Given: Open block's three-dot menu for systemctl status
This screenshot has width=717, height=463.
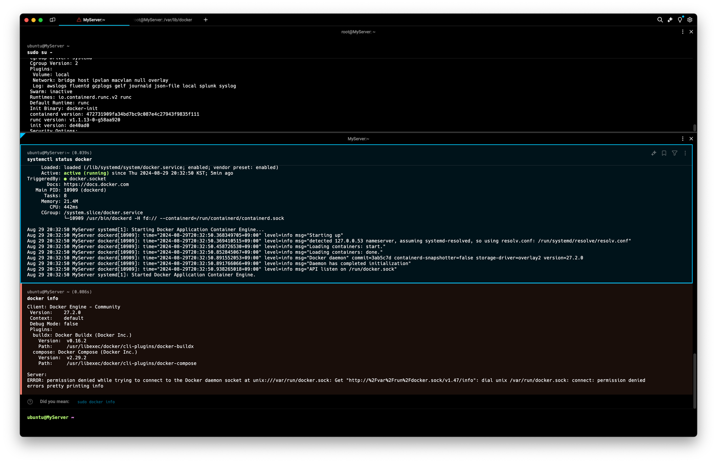Looking at the screenshot, I should pos(685,153).
